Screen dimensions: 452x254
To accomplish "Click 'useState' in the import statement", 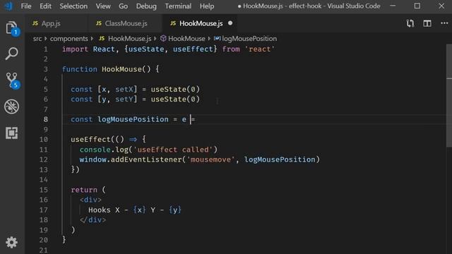I will pyautogui.click(x=146, y=49).
